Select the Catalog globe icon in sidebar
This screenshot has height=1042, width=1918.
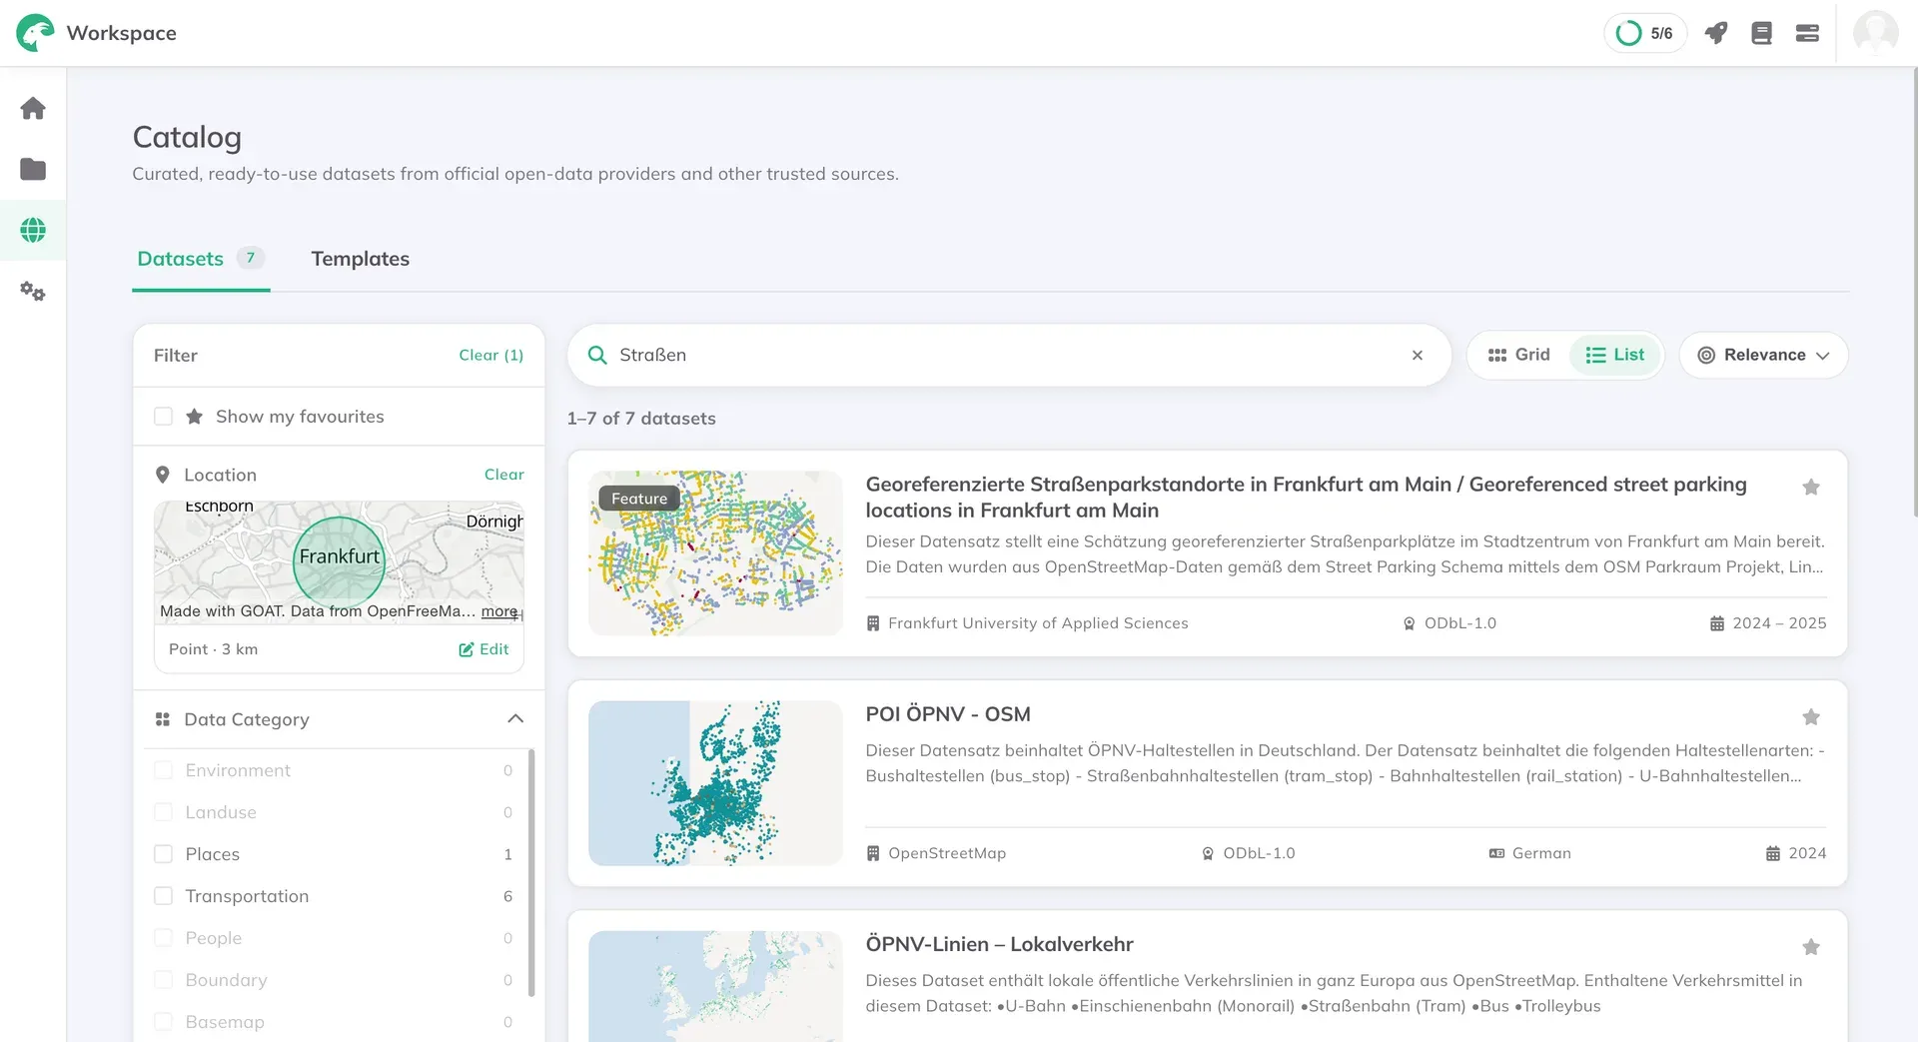(x=33, y=231)
